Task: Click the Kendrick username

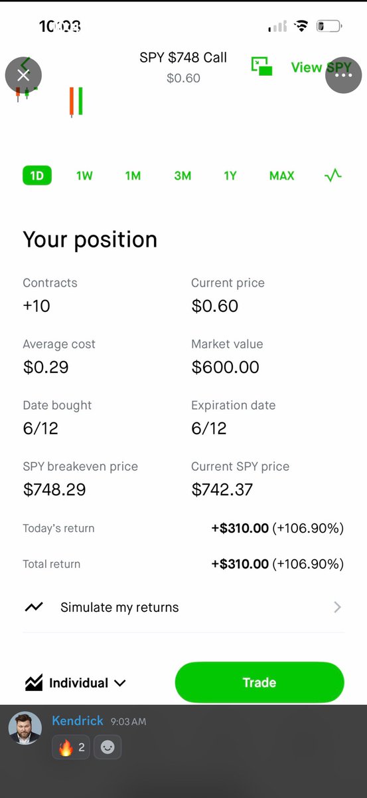Action: tap(78, 721)
